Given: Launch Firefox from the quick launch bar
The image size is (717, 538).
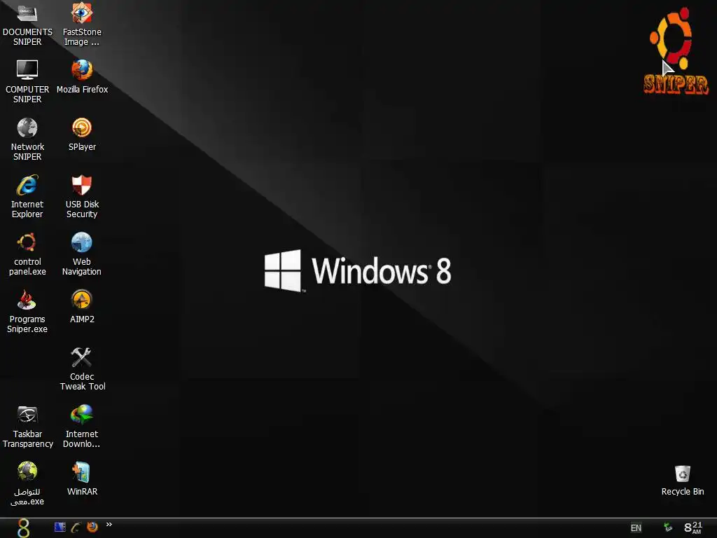Looking at the screenshot, I should click(x=92, y=527).
